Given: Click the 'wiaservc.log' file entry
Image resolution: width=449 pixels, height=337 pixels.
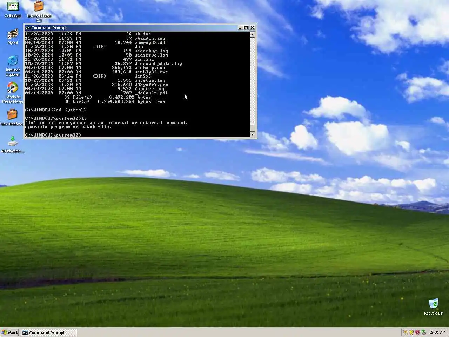Looking at the screenshot, I should 151,55.
